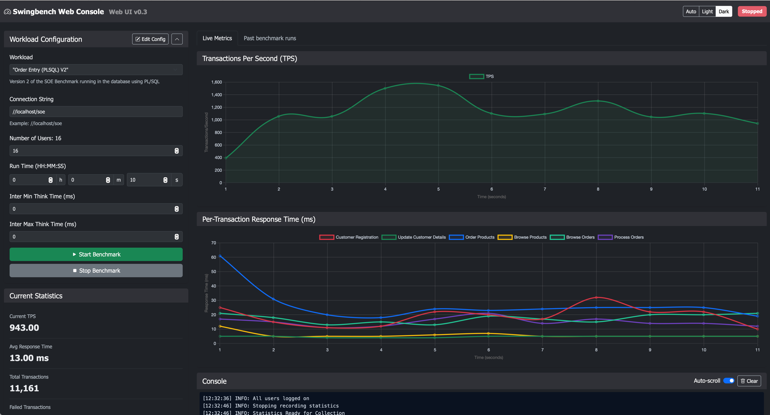Viewport: 770px width, 415px height.
Task: Click the play icon on Start Benchmark
Action: [x=75, y=254]
